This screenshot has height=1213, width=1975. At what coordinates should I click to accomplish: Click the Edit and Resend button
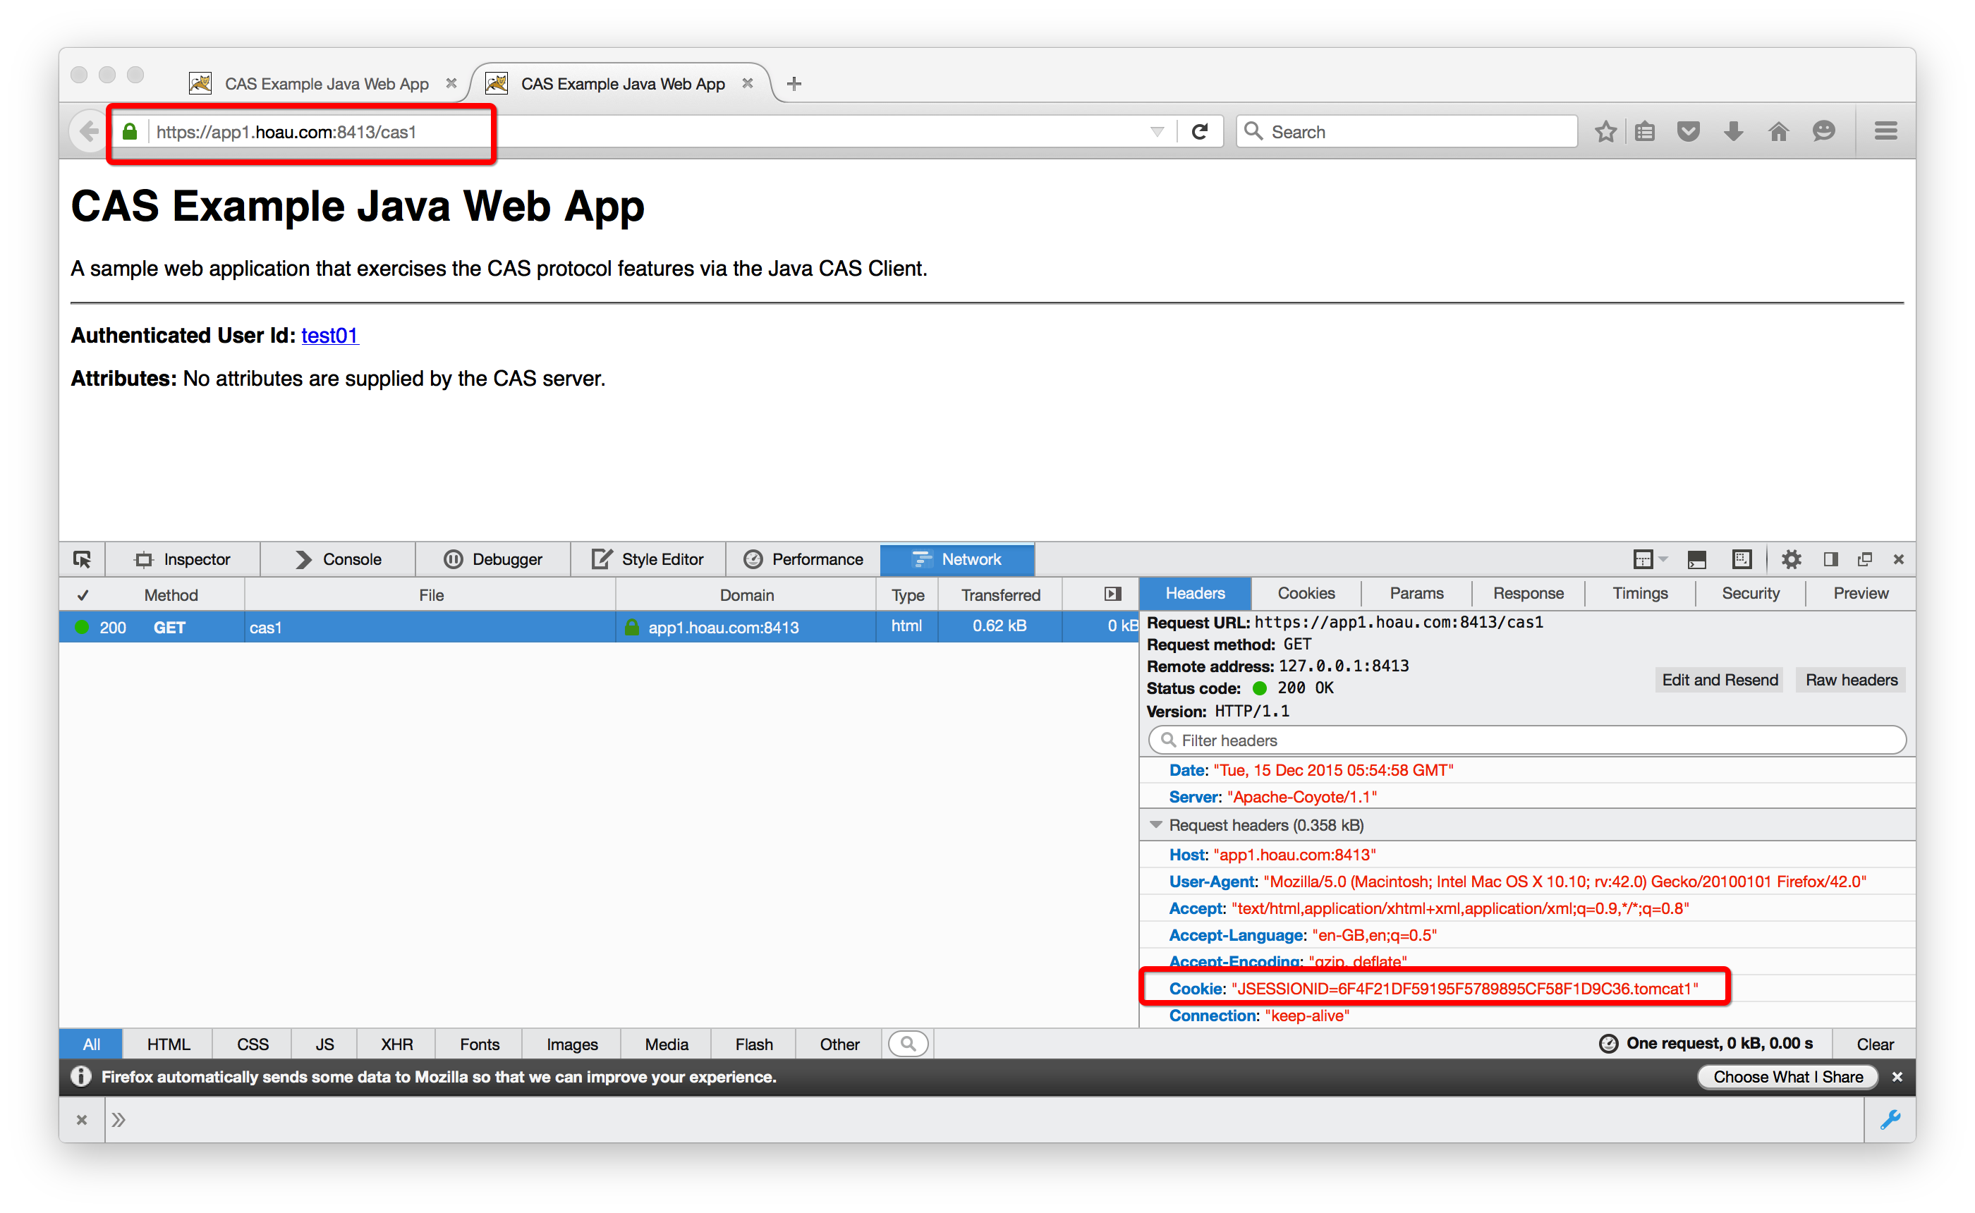(x=1719, y=680)
